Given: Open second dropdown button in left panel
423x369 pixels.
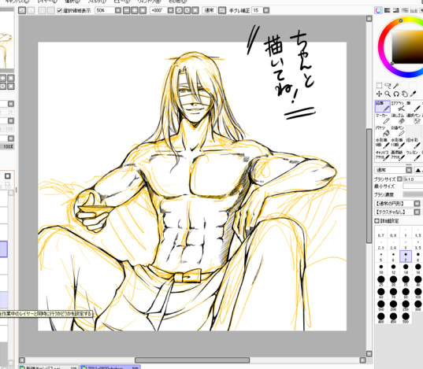Looking at the screenshot, I should point(10,120).
